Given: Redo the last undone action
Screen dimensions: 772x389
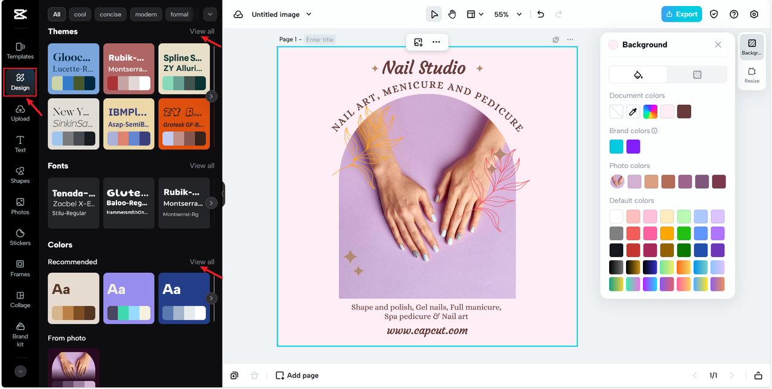Looking at the screenshot, I should coord(558,14).
